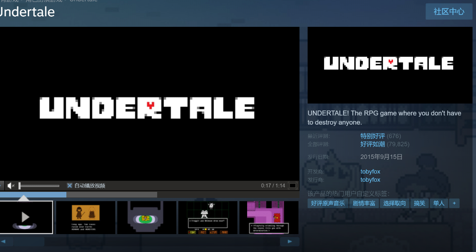The width and height of the screenshot is (476, 252).
Task: Switch the video to fullscreen
Action: click(292, 185)
